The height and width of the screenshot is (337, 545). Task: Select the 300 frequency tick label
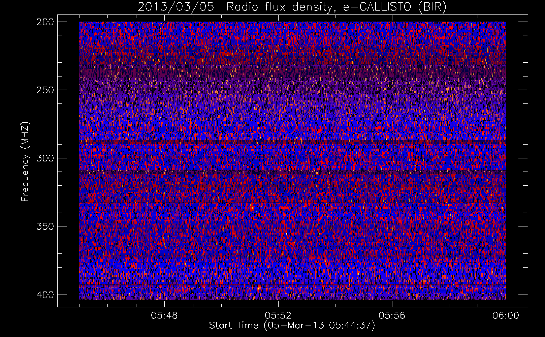click(x=45, y=158)
